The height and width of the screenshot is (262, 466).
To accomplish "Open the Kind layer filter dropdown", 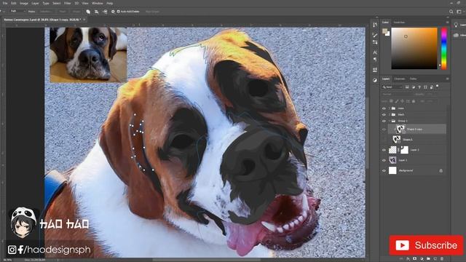I will click(x=392, y=87).
